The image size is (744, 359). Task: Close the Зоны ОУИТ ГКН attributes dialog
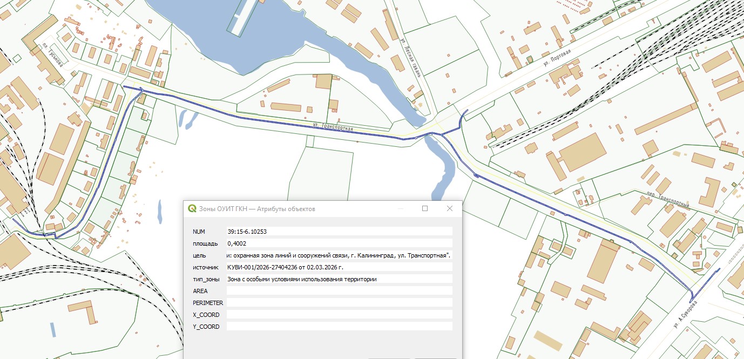(449, 208)
